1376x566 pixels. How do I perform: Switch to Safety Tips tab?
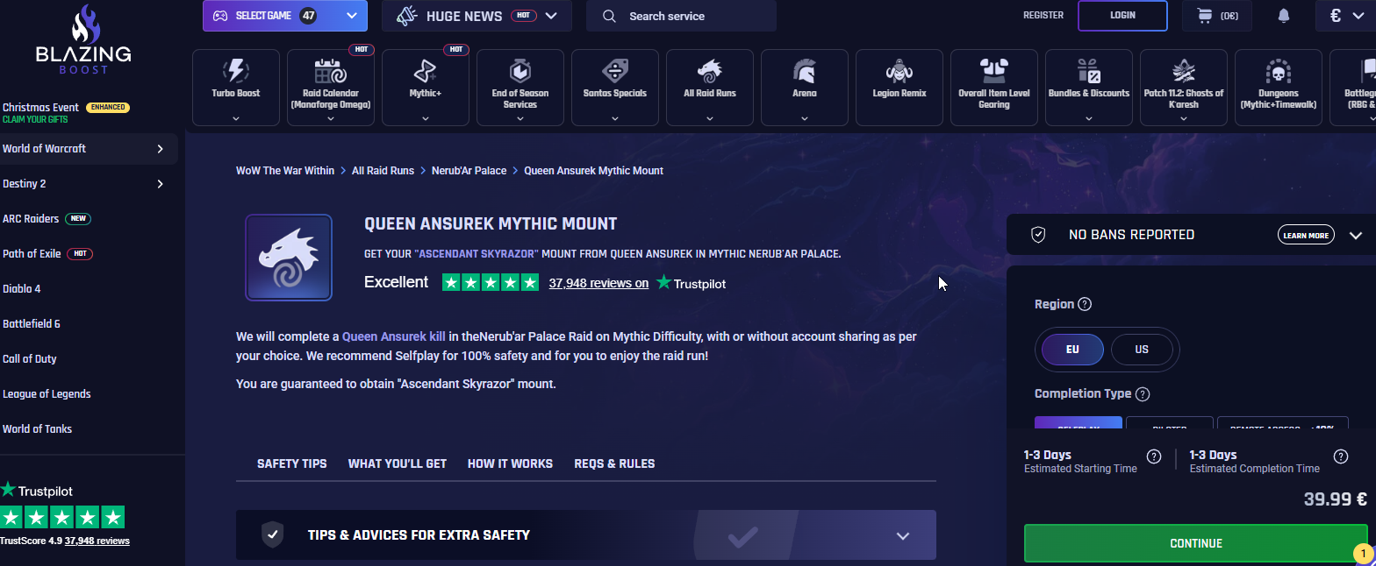292,463
